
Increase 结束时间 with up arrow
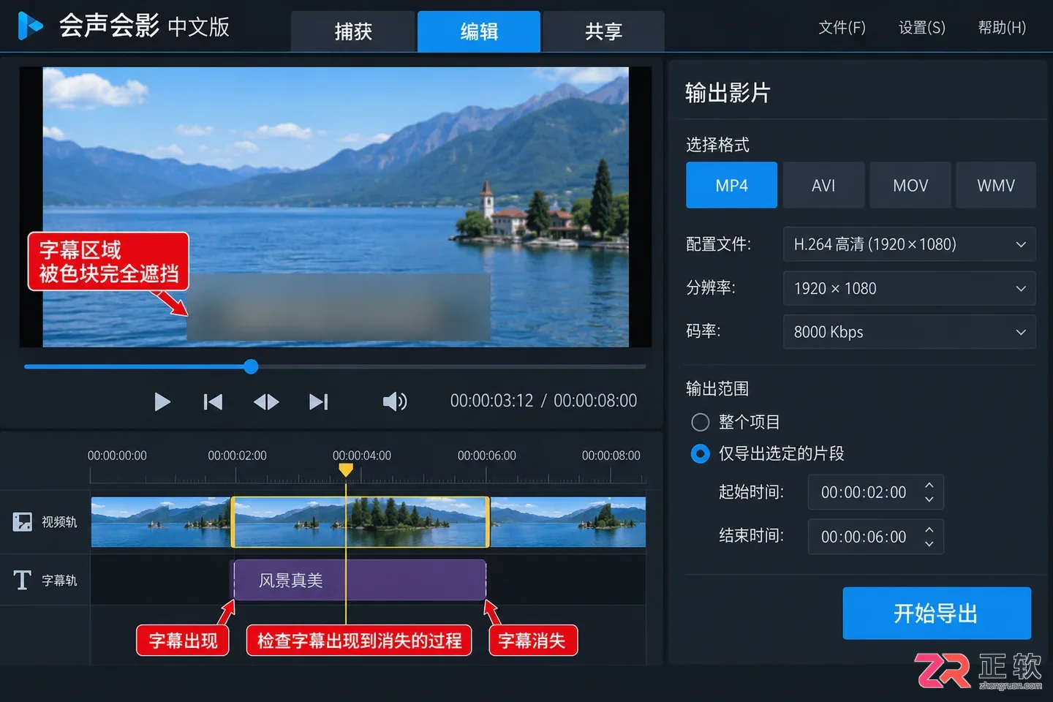tap(929, 529)
